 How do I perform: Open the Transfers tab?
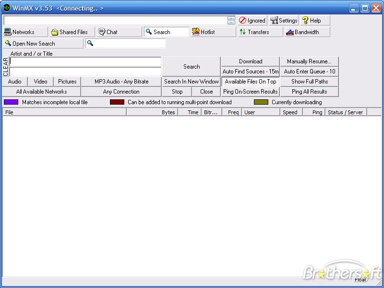click(260, 32)
